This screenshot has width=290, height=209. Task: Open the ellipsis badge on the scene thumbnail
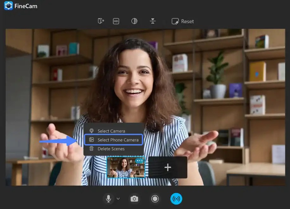pos(139,161)
